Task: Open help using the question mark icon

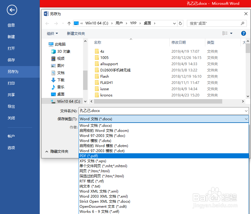Action: (243, 33)
